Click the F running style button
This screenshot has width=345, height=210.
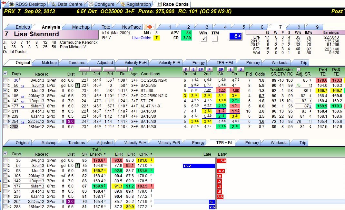pyautogui.click(x=186, y=69)
